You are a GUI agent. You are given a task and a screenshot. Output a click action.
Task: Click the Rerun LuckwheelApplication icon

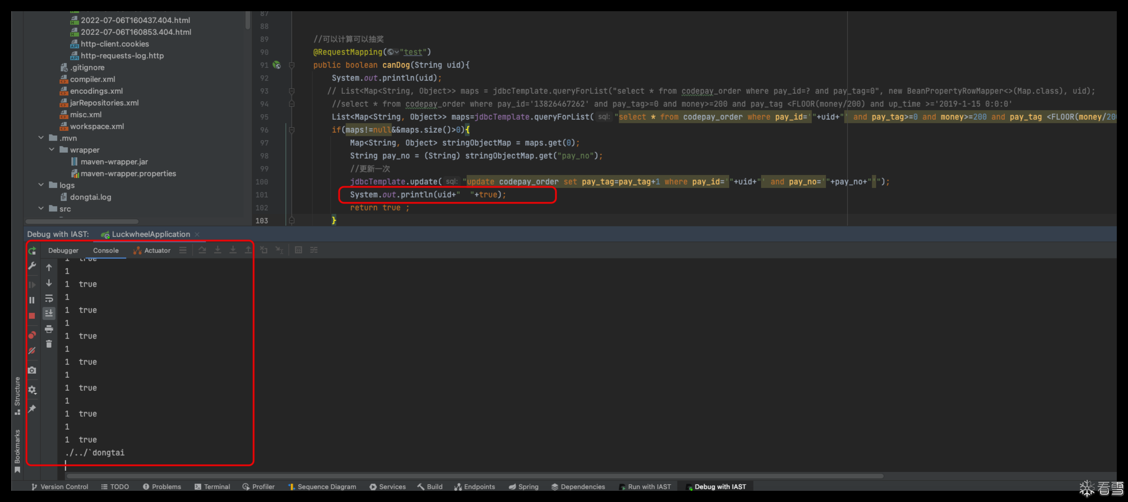(32, 251)
